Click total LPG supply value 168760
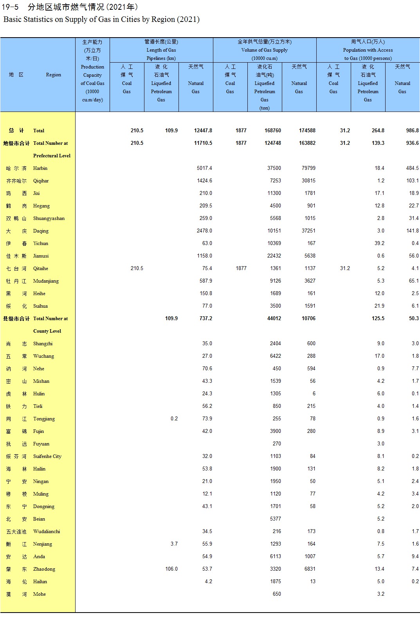 tap(273, 131)
